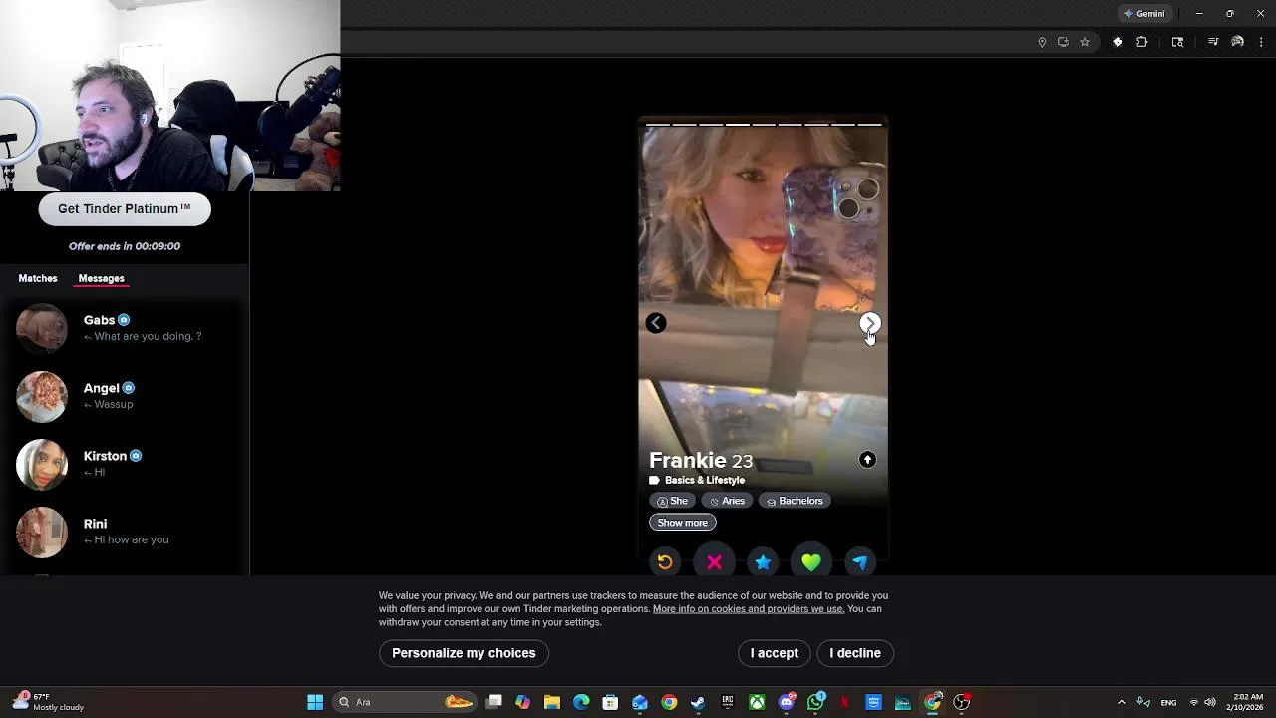This screenshot has height=718, width=1276.
Task: Open File Explorer from taskbar
Action: coord(552,702)
